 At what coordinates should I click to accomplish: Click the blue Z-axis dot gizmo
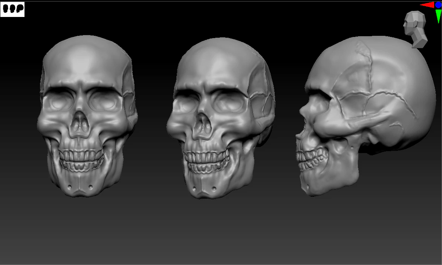click(438, 5)
